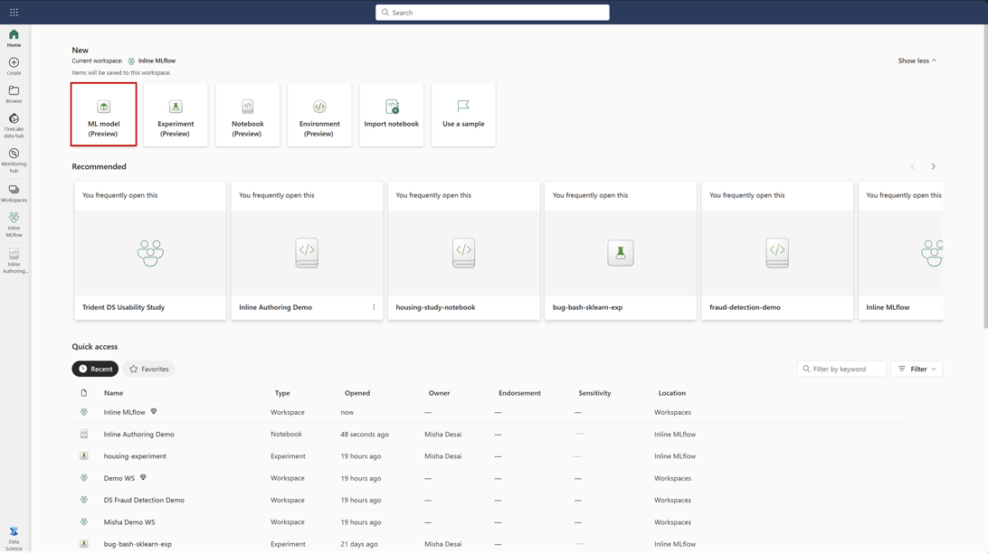Click the workspace icon beside Inline MLflow row

click(84, 412)
